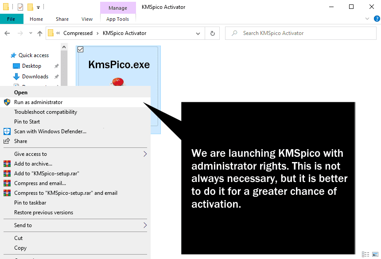The image size is (381, 259).
Task: Click the Forward navigation arrow
Action: [x=20, y=33]
